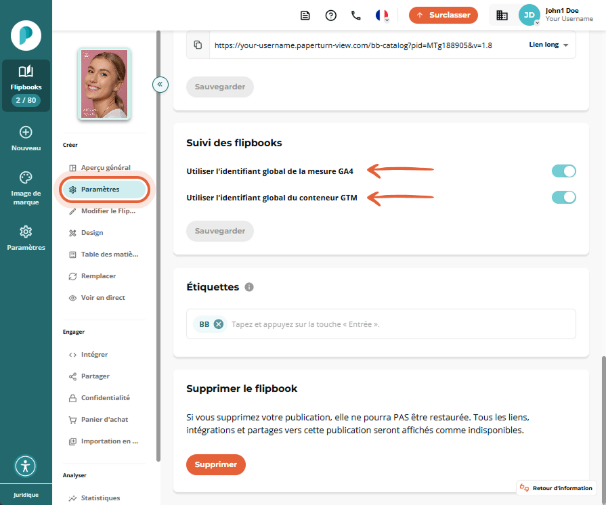Image resolution: width=606 pixels, height=505 pixels.
Task: Click the Surclasser upgrade button
Action: click(x=443, y=15)
